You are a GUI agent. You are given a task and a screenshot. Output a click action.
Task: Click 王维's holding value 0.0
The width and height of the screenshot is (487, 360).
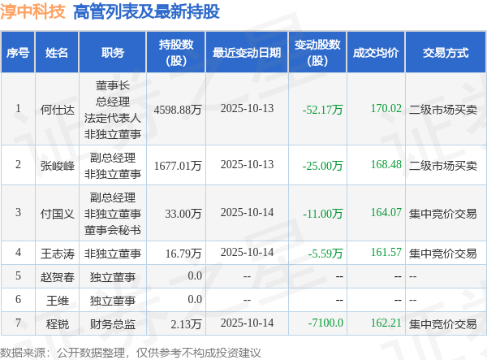click(x=195, y=299)
